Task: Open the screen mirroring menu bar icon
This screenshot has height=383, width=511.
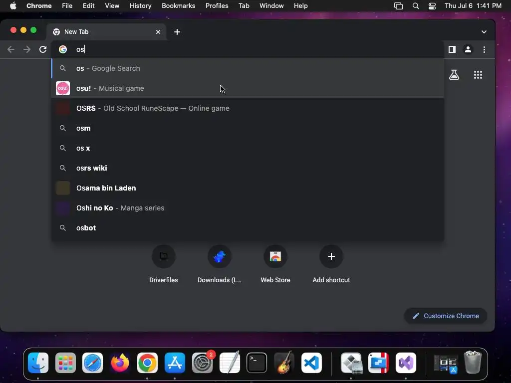Action: click(x=398, y=6)
